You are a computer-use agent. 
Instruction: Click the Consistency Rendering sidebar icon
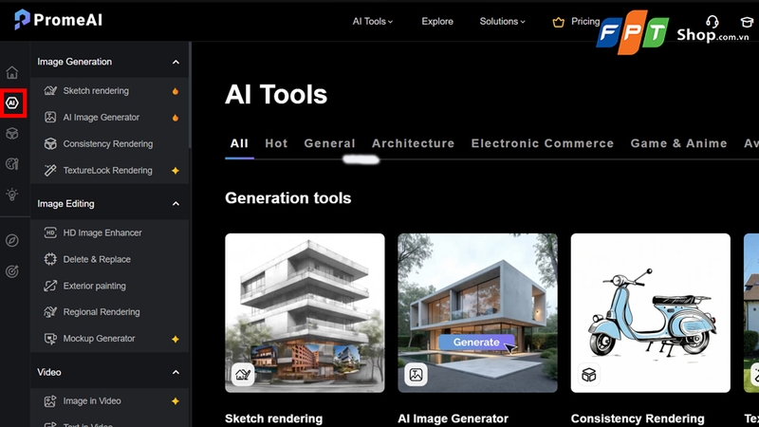click(50, 144)
